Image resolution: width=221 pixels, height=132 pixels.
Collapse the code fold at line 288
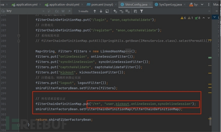pyautogui.click(x=19, y=36)
